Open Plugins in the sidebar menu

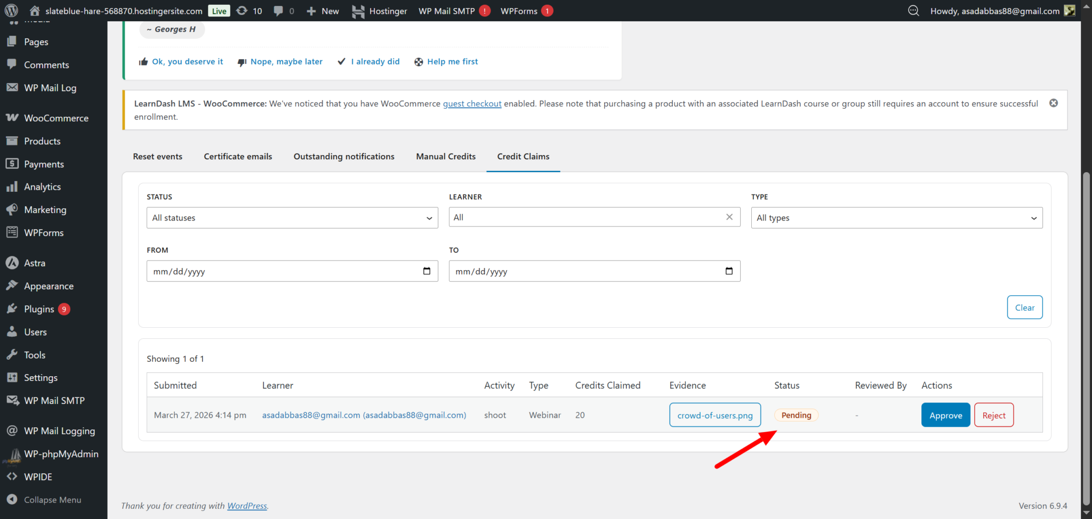click(39, 309)
